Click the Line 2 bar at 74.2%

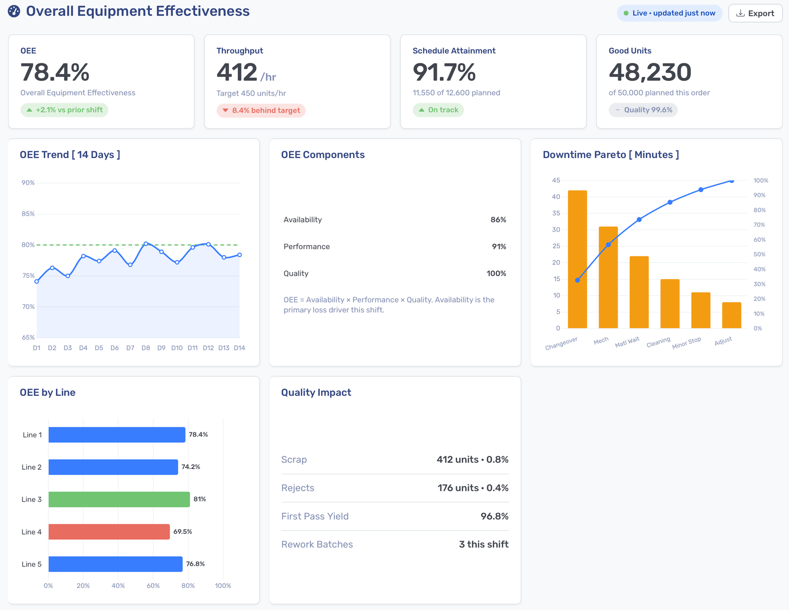pos(113,467)
